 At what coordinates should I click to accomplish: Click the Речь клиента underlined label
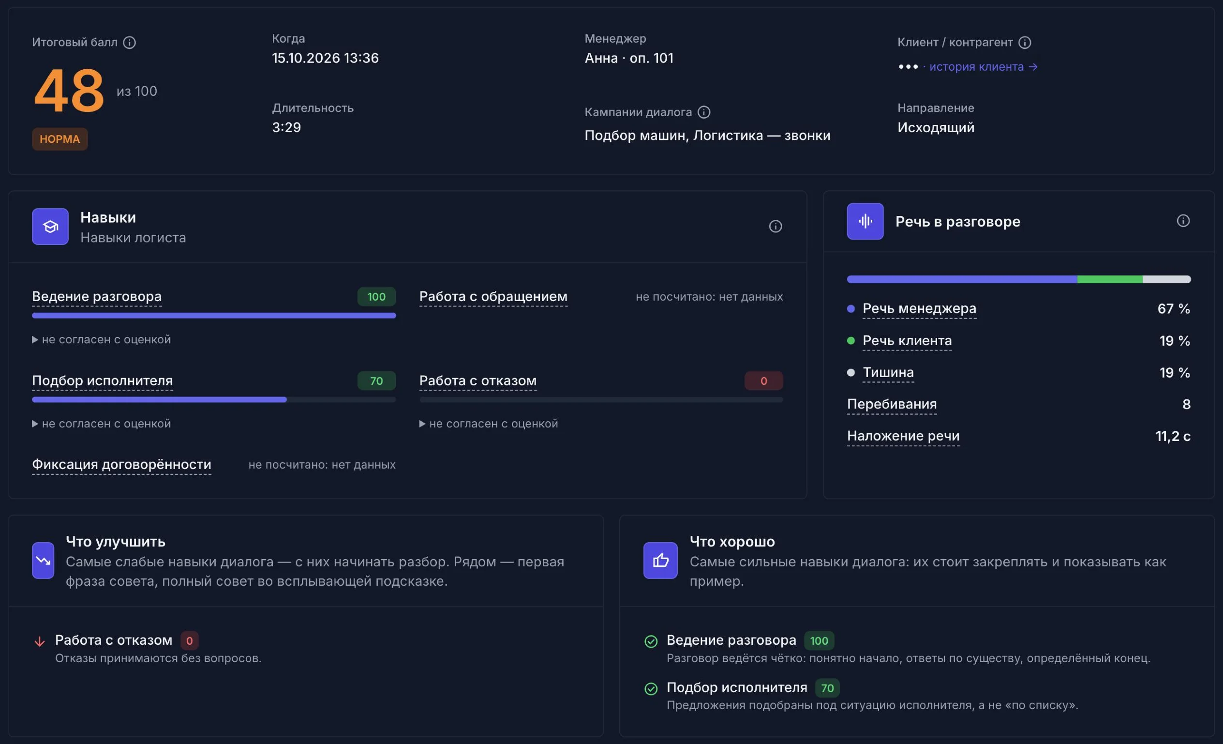(x=907, y=341)
